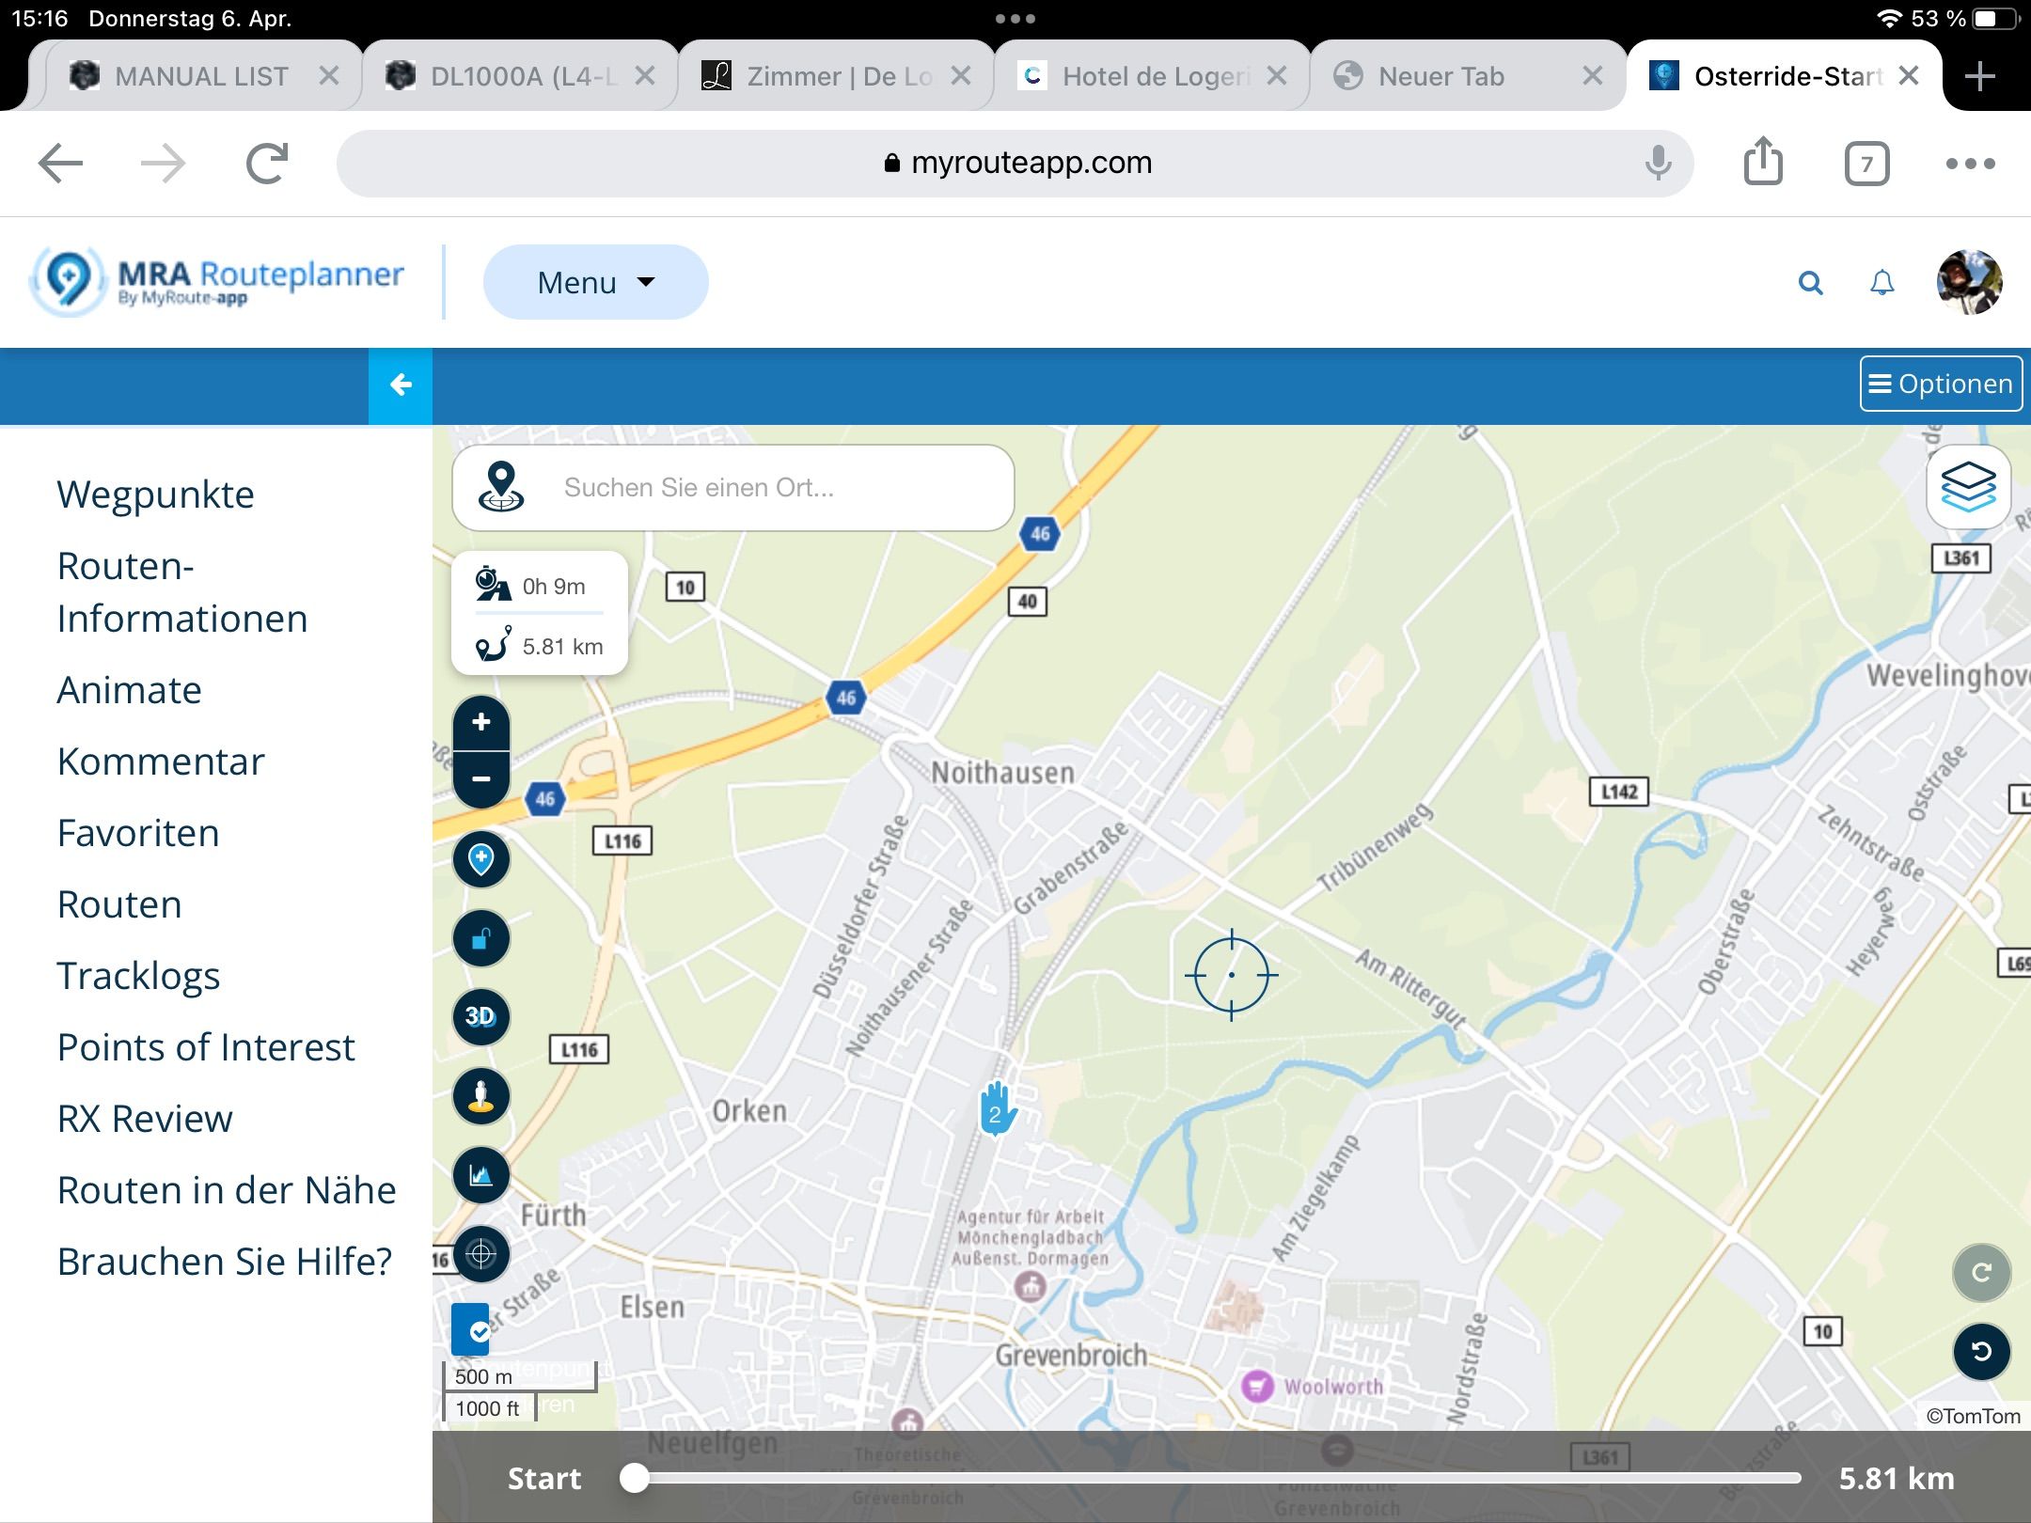Click the route position slider handle
Viewport: 2031px width, 1523px height.
[x=635, y=1478]
